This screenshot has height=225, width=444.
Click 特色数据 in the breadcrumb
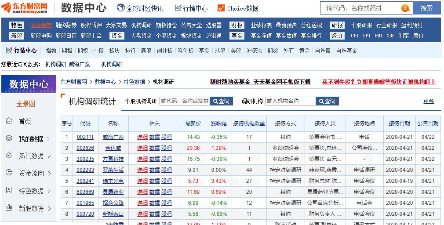pyautogui.click(x=134, y=82)
